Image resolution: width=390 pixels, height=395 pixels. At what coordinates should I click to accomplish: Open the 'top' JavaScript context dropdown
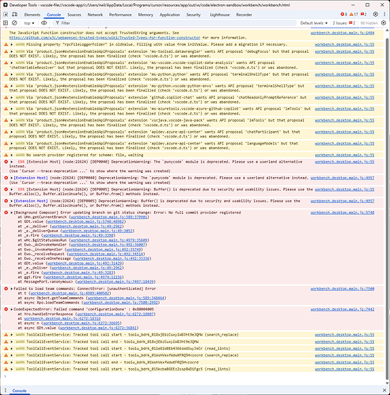[x=29, y=23]
